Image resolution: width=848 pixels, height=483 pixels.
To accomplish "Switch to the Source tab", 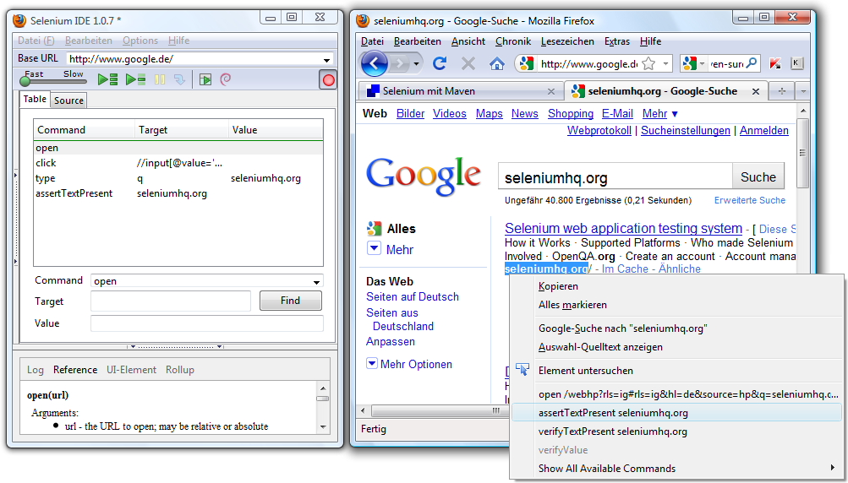I will click(x=68, y=100).
